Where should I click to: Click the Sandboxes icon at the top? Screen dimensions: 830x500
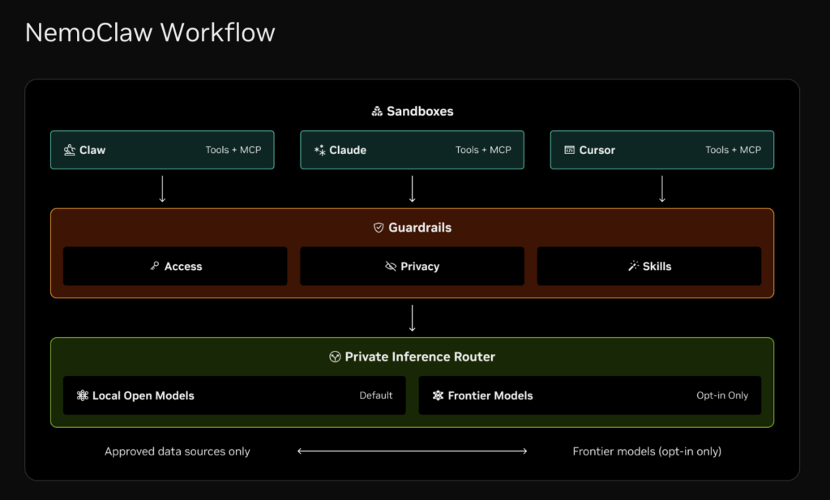tap(377, 111)
